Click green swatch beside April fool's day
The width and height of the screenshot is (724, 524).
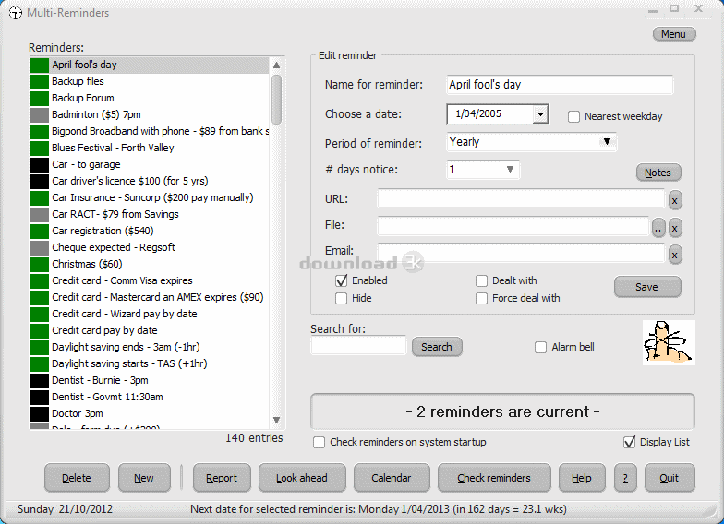tap(40, 65)
